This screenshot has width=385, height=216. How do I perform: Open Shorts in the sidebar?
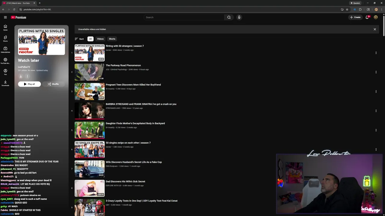click(x=5, y=39)
